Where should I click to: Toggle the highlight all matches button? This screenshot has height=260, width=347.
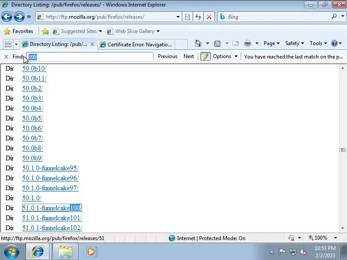point(205,57)
